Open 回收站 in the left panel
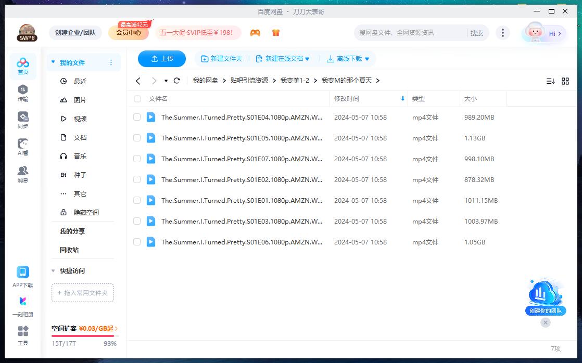The image size is (582, 363). click(69, 250)
